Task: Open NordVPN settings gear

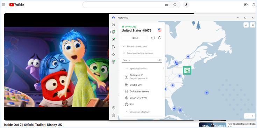Action: pos(113,115)
